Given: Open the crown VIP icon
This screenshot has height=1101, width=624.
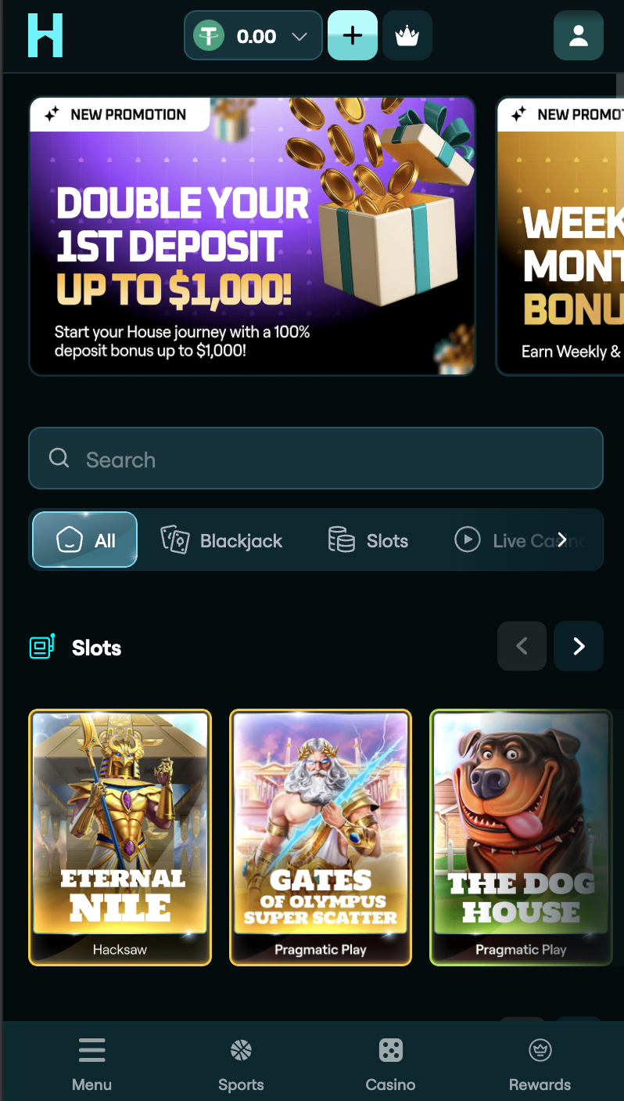Looking at the screenshot, I should [407, 36].
